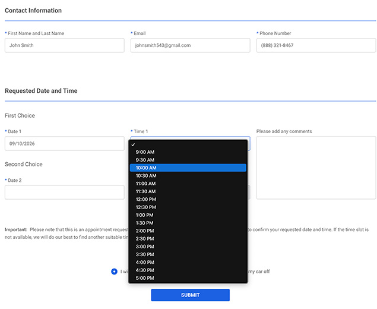This screenshot has width=377, height=309.
Task: Focus the Phone Number field
Action: point(316,45)
